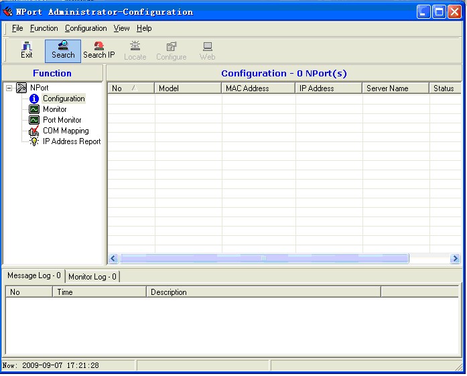467x376 pixels.
Task: Close the NPort Administrator window
Action: 454,12
